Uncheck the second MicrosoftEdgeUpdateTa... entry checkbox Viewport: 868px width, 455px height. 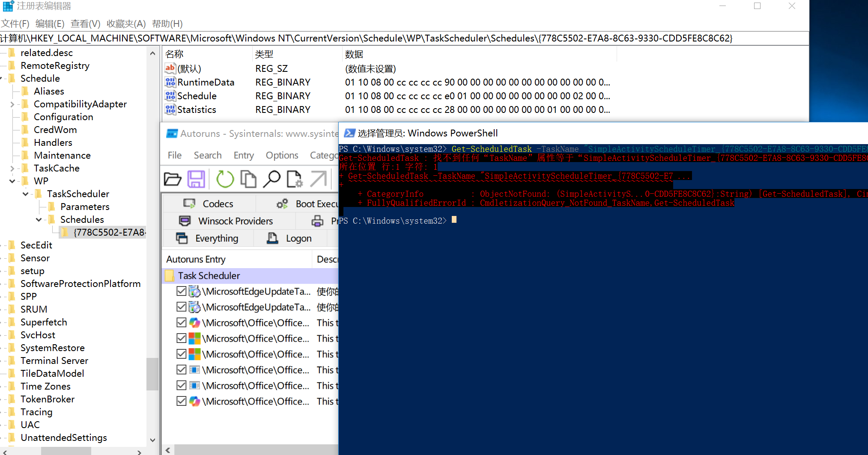tap(182, 307)
